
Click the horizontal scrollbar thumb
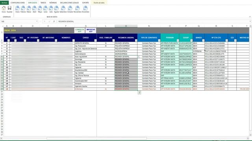[96, 138]
